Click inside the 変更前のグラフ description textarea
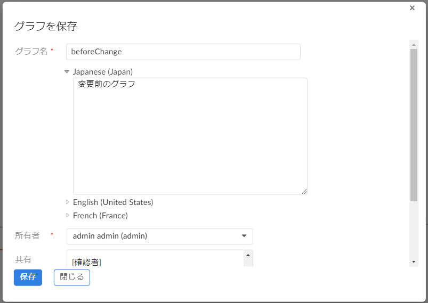Screen dimensions: 428x303 (190, 136)
